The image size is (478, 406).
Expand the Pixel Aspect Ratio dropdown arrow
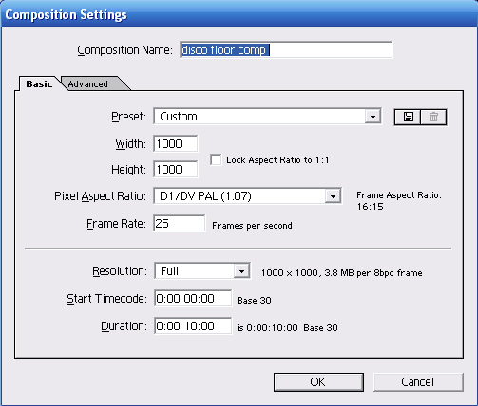(x=333, y=196)
